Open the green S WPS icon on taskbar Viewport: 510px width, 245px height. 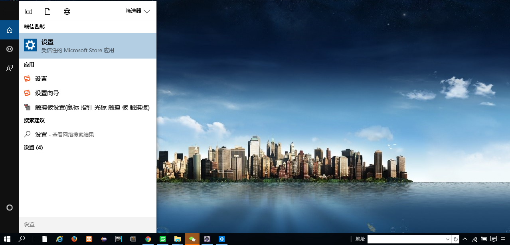(163, 239)
